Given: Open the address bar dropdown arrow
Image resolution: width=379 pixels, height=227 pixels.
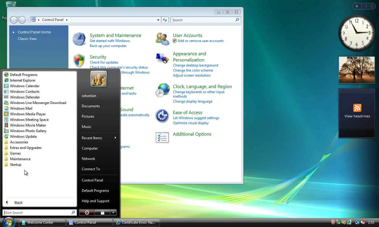Looking at the screenshot, I should [x=158, y=20].
